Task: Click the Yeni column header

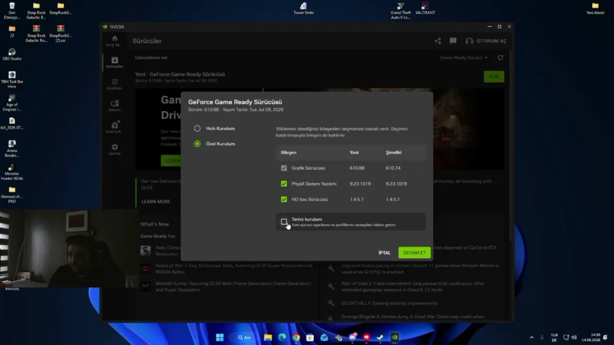Action: click(354, 152)
